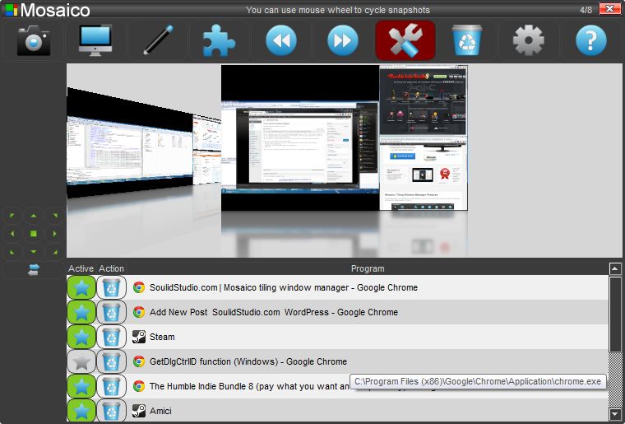
Task: Toggle active star for Add New Post row
Action: pyautogui.click(x=81, y=312)
